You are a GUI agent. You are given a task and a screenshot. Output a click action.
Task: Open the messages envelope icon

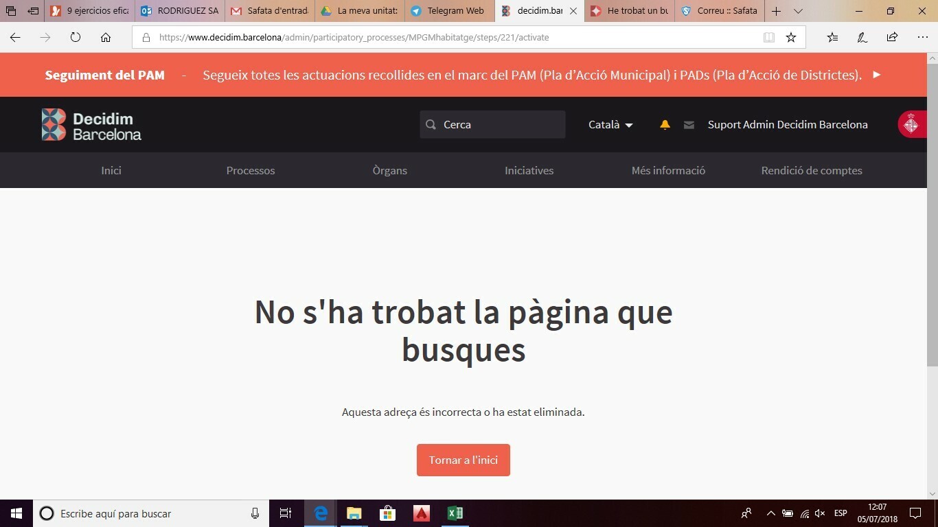pos(689,125)
